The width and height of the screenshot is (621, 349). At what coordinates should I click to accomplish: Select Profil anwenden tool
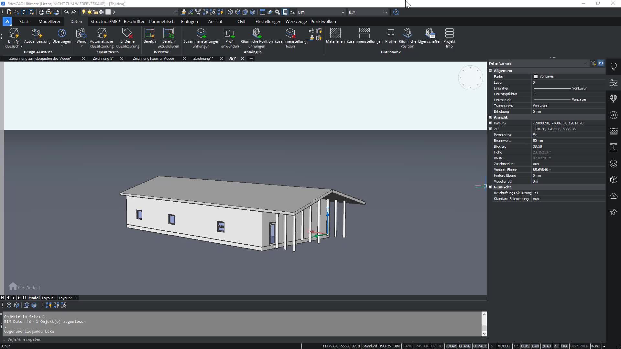pyautogui.click(x=230, y=38)
